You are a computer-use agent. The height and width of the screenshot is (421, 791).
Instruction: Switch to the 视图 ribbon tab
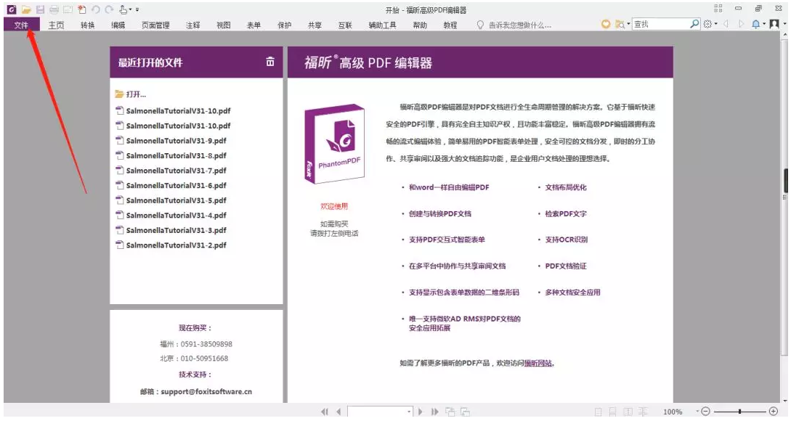[224, 25]
